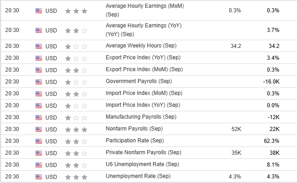Open Private Nonfarm Payrolls (Sep) link
297x183 pixels.
click(143, 152)
